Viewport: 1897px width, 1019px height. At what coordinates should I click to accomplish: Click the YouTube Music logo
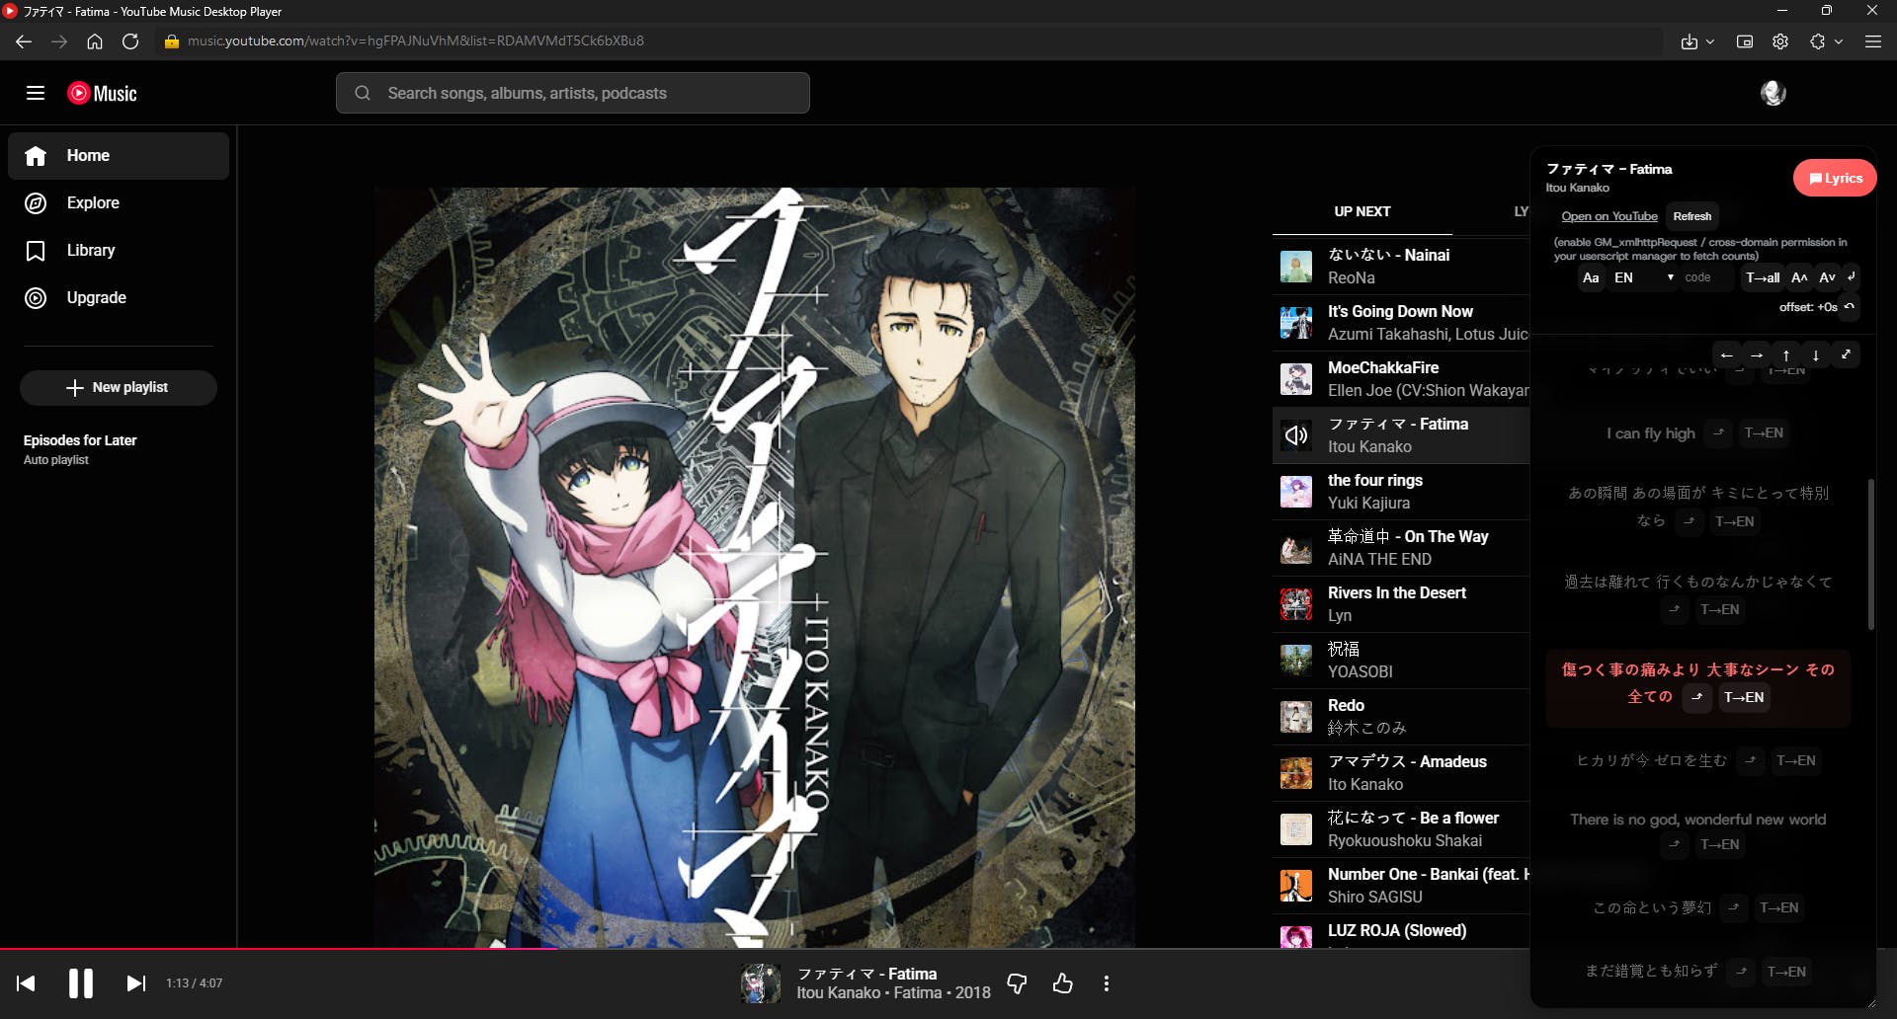102,93
